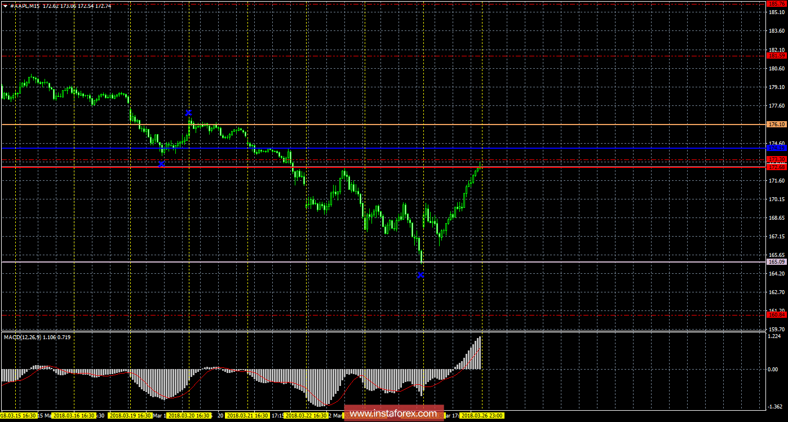
Task: Click the 165.09 price level tag
Action: (777, 262)
